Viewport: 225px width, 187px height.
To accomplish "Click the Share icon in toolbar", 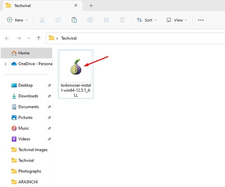I will tap(106, 20).
